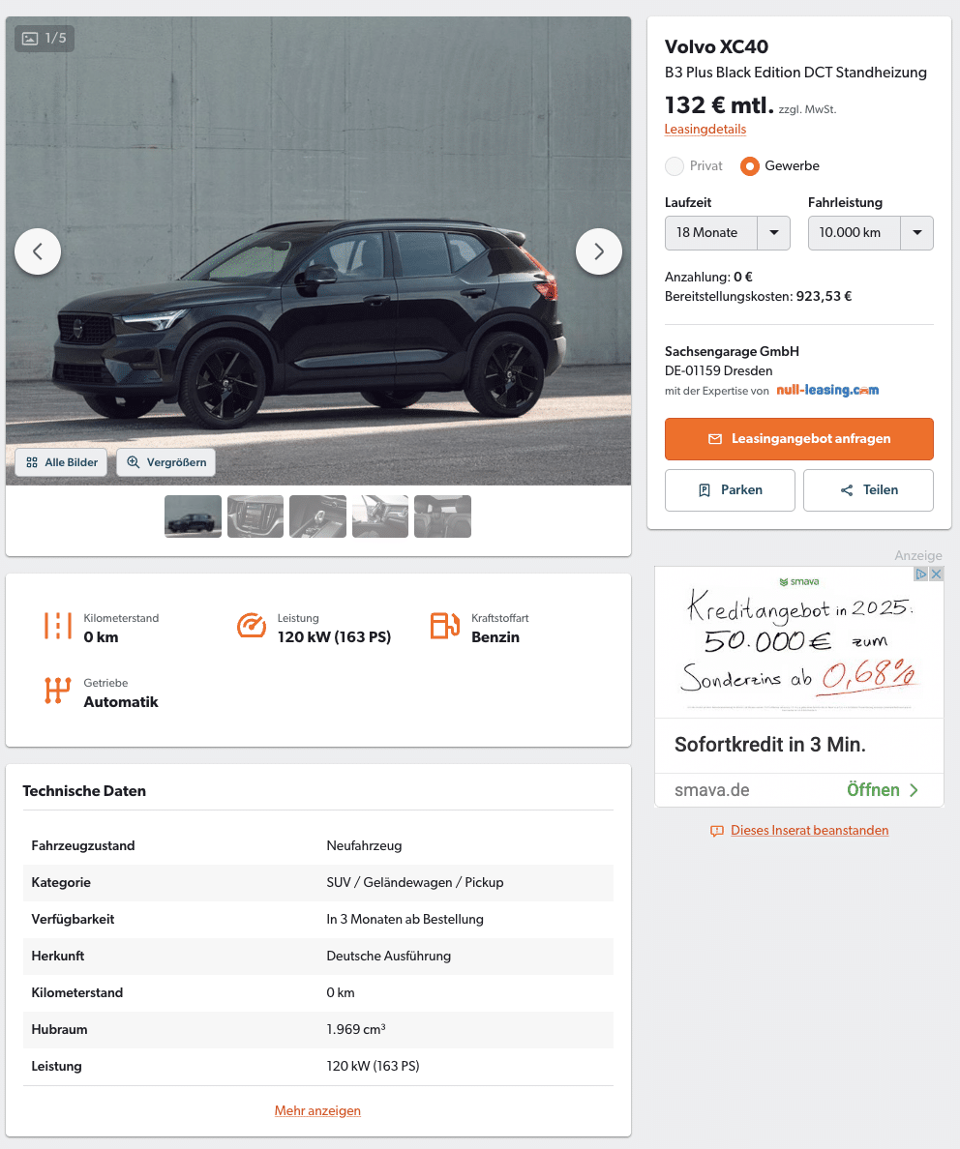This screenshot has width=960, height=1149.
Task: Click the Getriebe gearshift icon
Action: click(57, 691)
